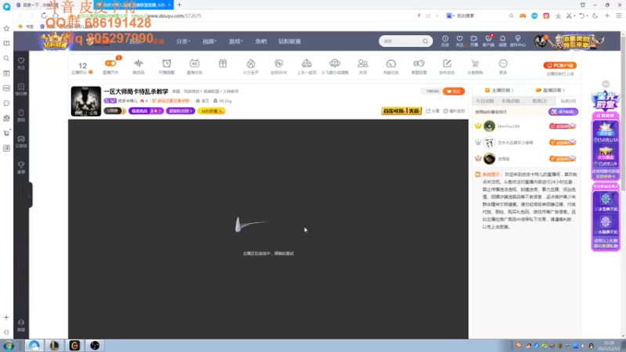This screenshot has height=352, width=626.
Task: Open the guess settings icon
Action: (419, 63)
